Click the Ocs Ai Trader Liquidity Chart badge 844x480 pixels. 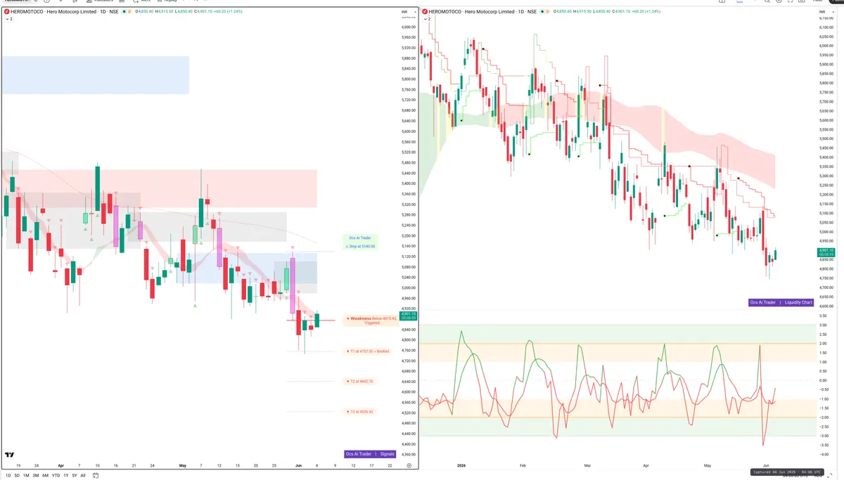point(781,302)
